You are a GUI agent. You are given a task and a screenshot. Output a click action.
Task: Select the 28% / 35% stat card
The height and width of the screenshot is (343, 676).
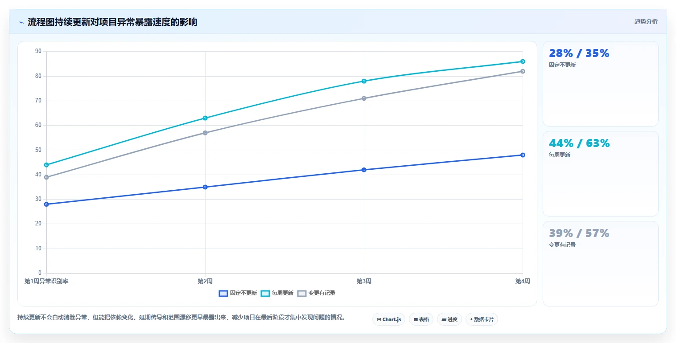pyautogui.click(x=600, y=84)
